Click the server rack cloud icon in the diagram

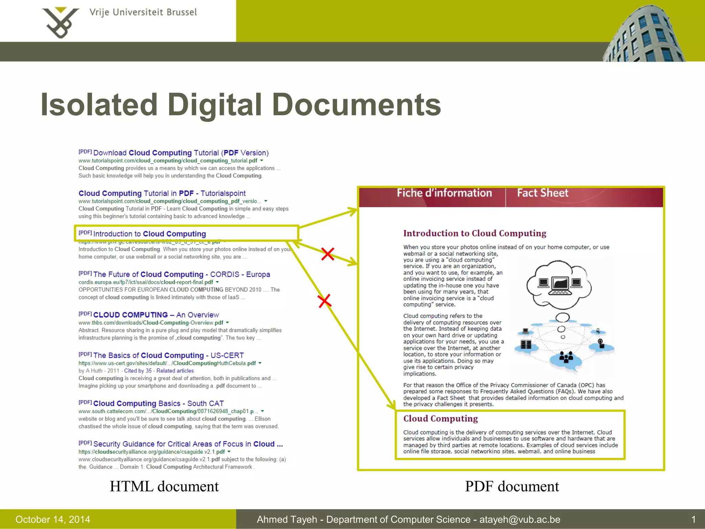[526, 345]
